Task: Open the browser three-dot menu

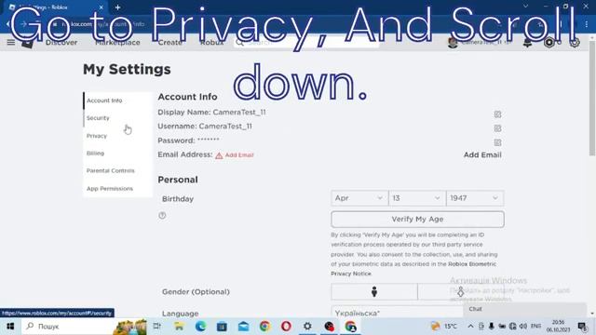Action: tap(587, 24)
